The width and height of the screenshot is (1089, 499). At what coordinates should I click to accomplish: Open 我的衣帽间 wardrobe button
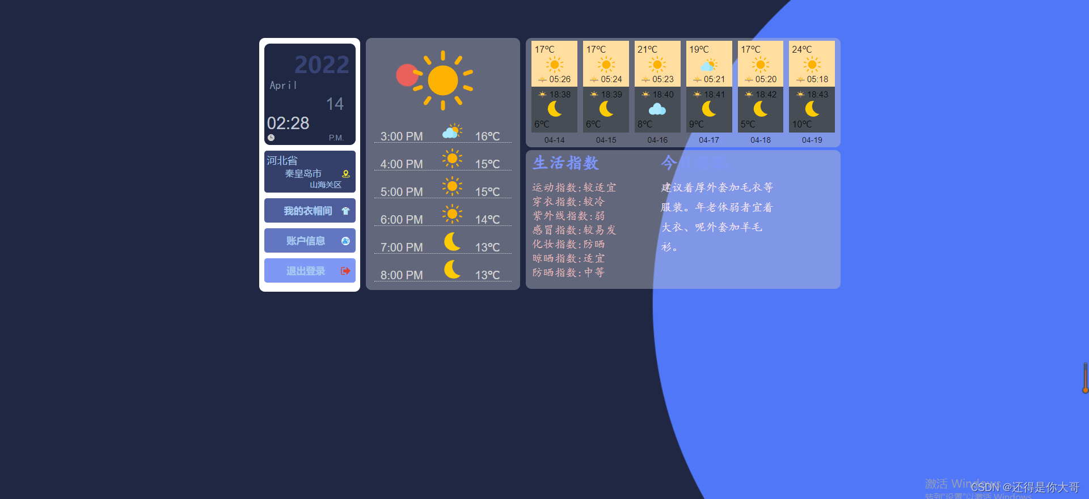(x=310, y=211)
